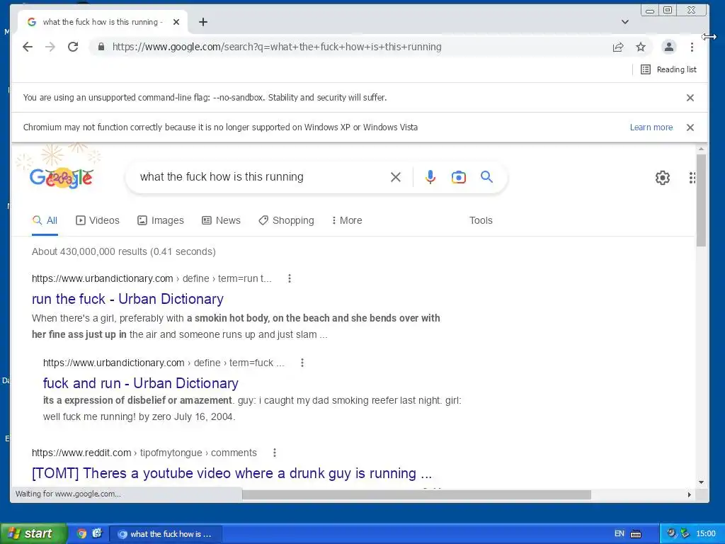Screen dimensions: 725x544
Task: Open Google apps grid
Action: [692, 178]
